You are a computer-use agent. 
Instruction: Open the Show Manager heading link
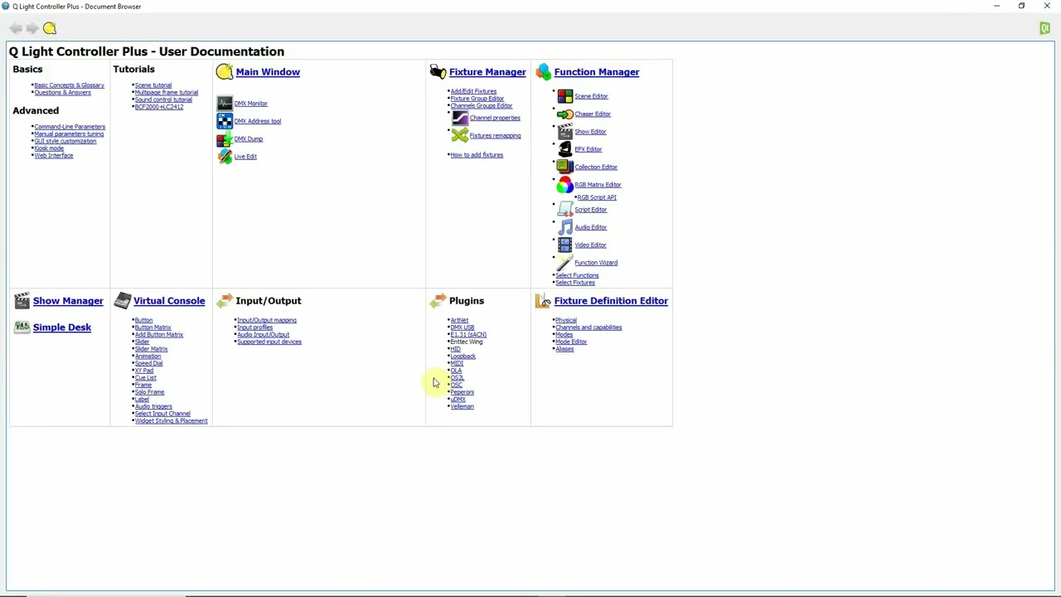[x=68, y=301]
